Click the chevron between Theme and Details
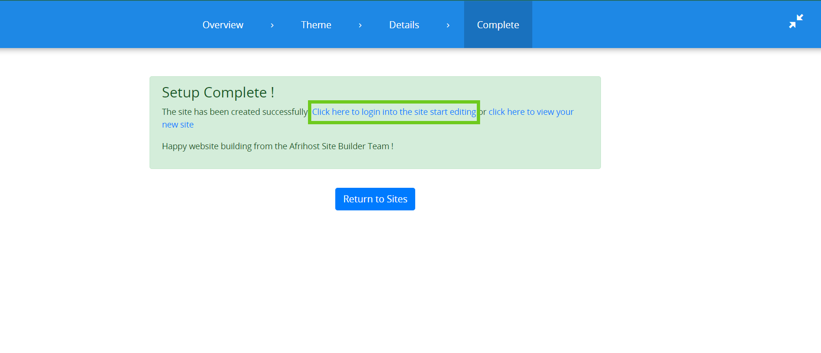821x353 pixels. (x=360, y=25)
